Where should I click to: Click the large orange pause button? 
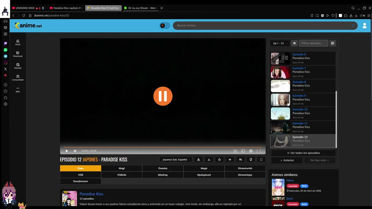[x=163, y=96]
